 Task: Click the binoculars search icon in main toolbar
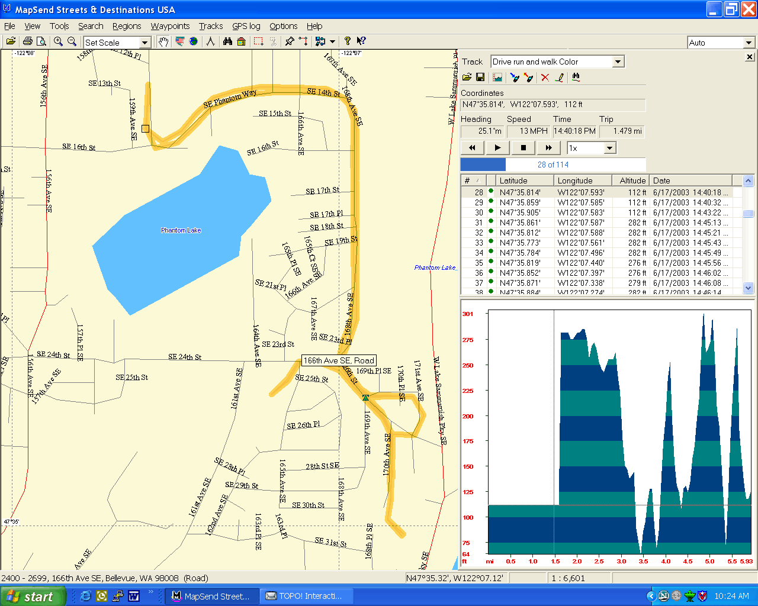click(227, 41)
